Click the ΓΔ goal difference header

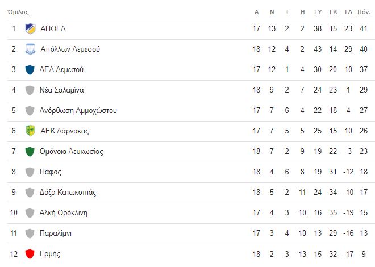tap(348, 12)
